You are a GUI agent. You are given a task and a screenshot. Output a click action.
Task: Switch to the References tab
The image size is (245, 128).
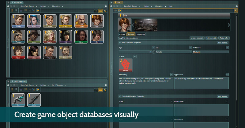[x=141, y=35]
